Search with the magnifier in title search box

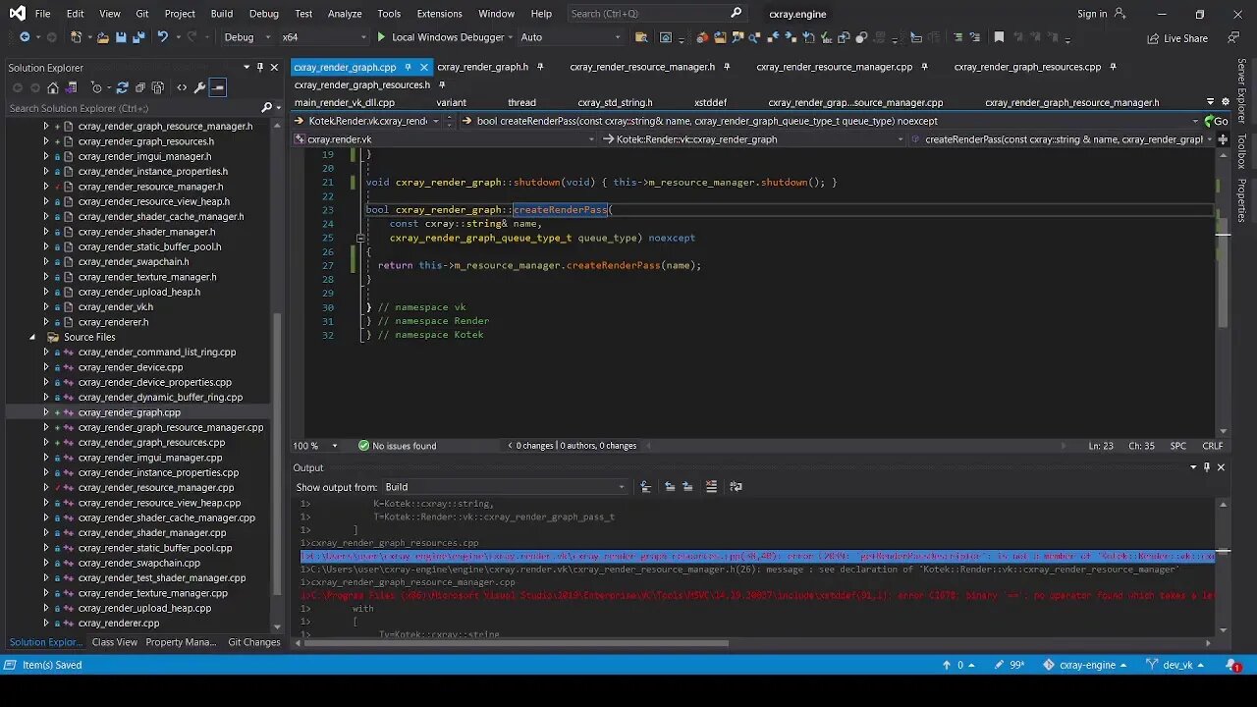coord(737,13)
